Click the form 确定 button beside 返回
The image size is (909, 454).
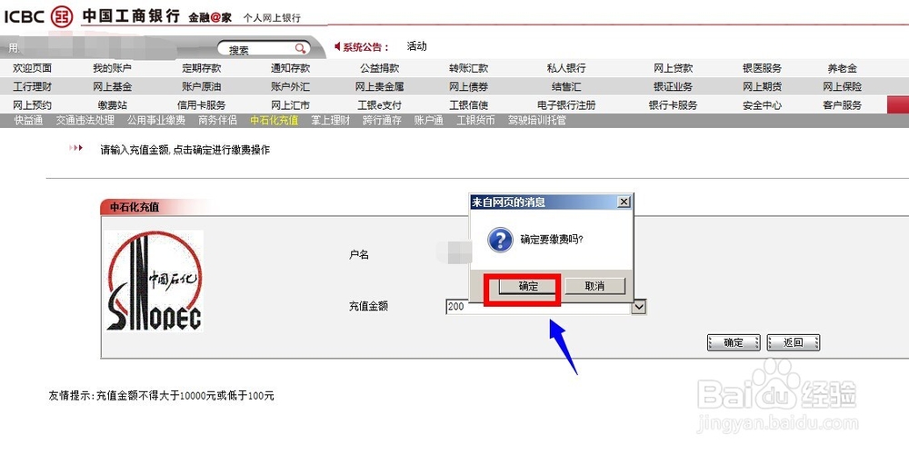coord(734,343)
